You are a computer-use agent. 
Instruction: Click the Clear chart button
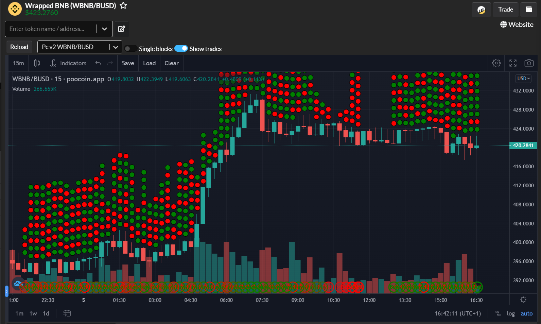[172, 63]
